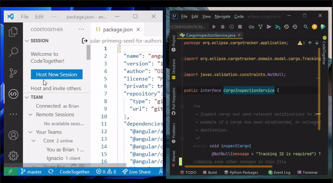
Task: Open the Problems tool window
Action: (x=174, y=133)
